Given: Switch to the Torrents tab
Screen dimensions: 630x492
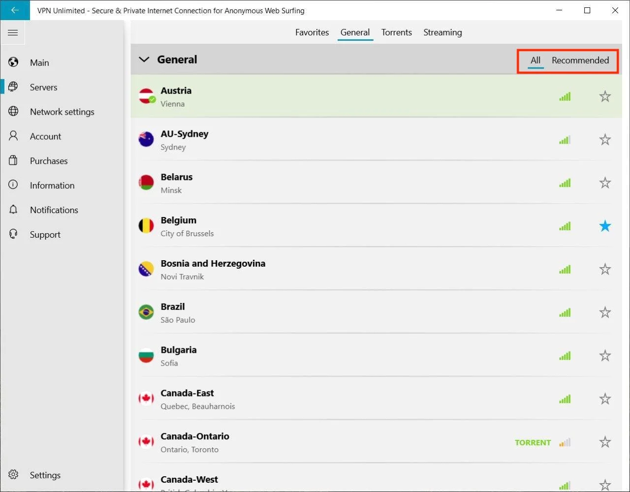Looking at the screenshot, I should tap(397, 32).
